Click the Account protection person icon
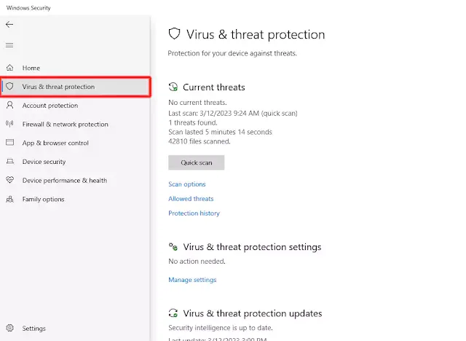Screen dimensions: 466x341 point(9,105)
